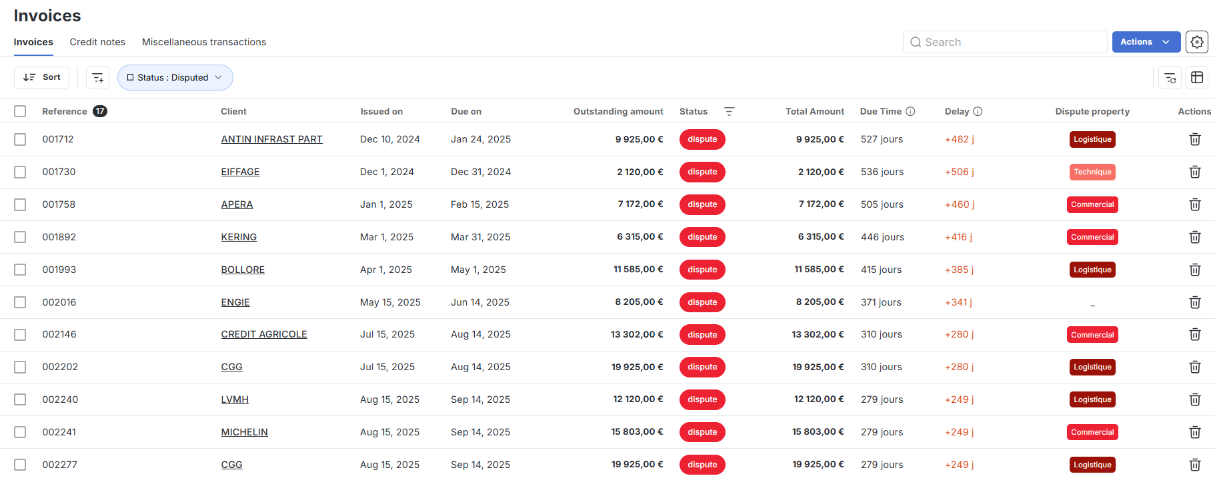
Task: Check invoice 001892 row
Action: 20,237
